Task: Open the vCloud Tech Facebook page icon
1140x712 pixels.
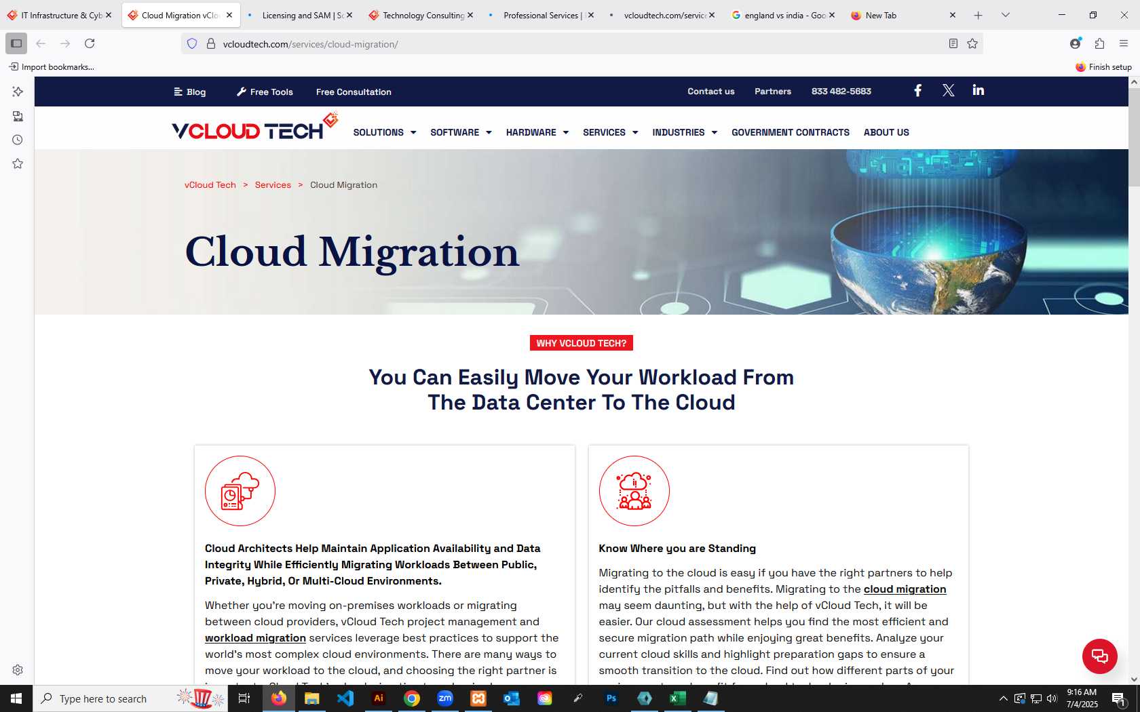Action: (x=917, y=91)
